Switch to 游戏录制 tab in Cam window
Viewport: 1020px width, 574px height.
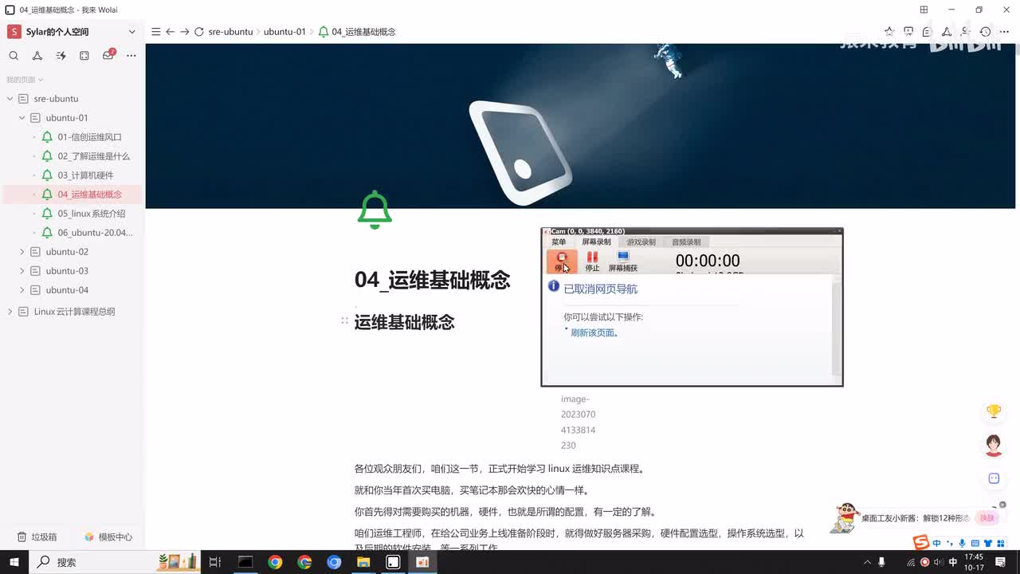tap(641, 242)
